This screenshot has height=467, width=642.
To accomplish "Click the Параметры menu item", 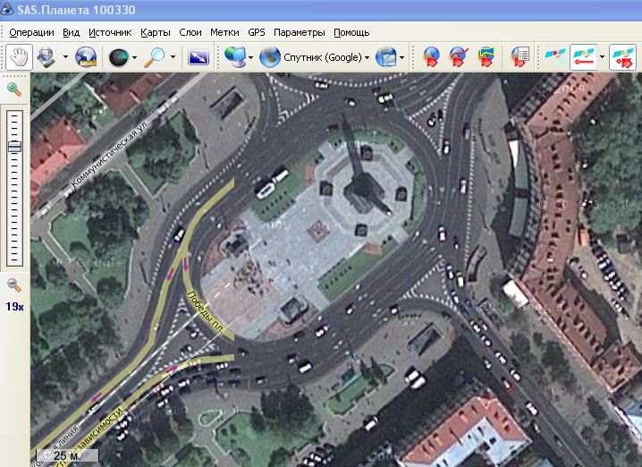I will [300, 31].
